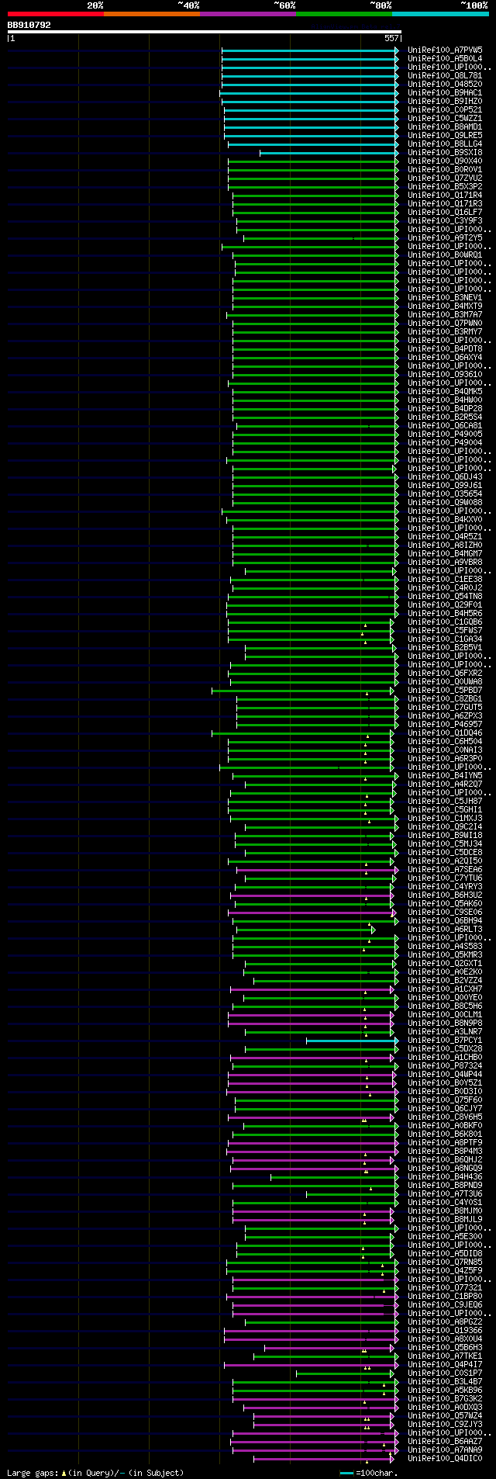Click the cyan alignment bar for UniRef100_B9SXI8
Image resolution: width=496 pixels, height=1479 pixels.
329,152
